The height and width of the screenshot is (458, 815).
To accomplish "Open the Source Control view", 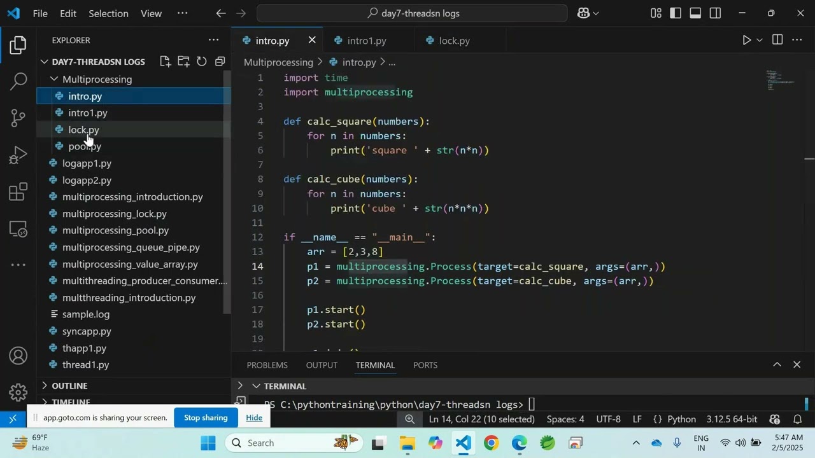I will click(18, 118).
